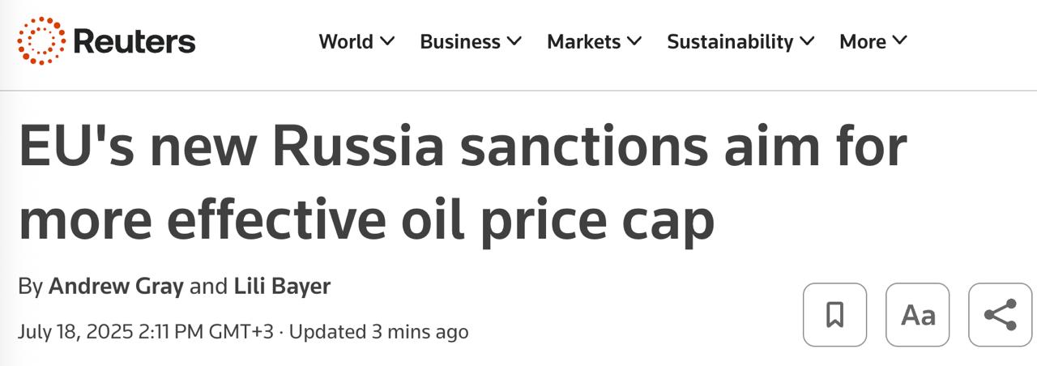The height and width of the screenshot is (366, 1037).
Task: Open the Business menu label
Action: tap(459, 41)
